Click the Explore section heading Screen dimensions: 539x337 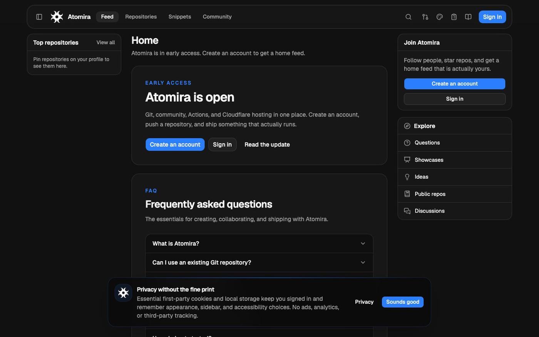click(x=424, y=126)
